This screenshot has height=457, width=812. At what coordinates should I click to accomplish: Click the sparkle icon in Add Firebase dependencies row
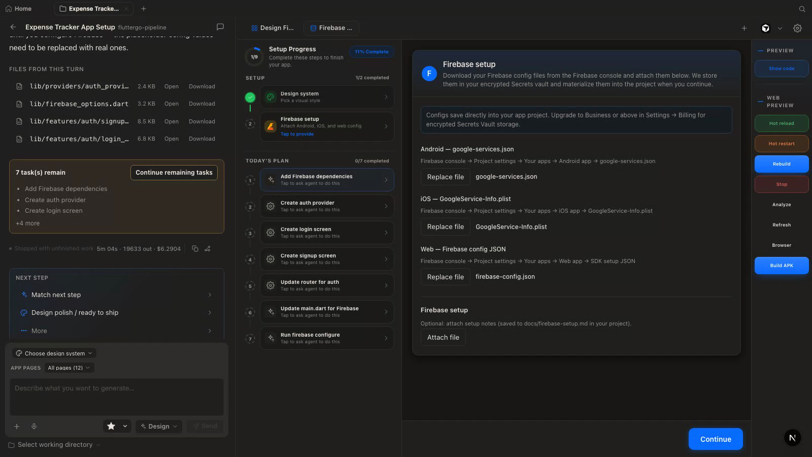270,180
